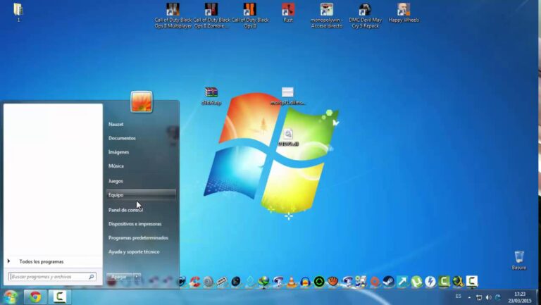Select the Rust desktop shortcut
The width and height of the screenshot is (541, 305).
pyautogui.click(x=288, y=13)
